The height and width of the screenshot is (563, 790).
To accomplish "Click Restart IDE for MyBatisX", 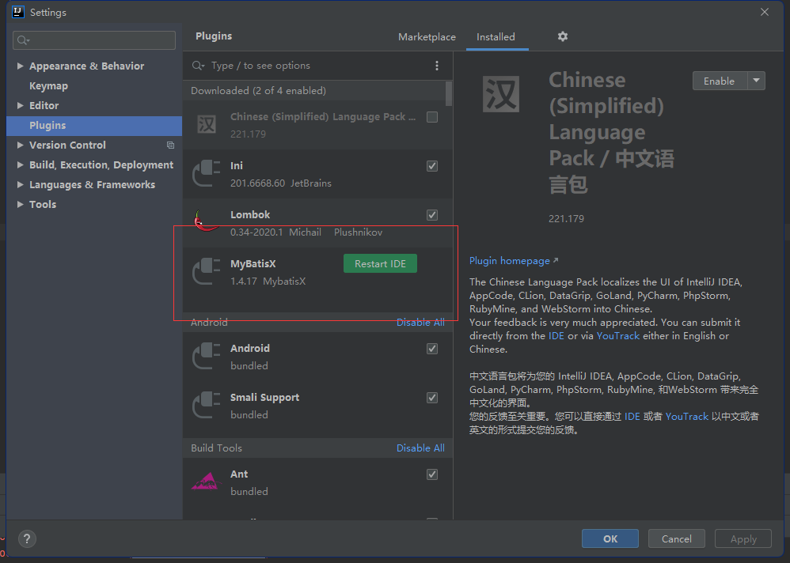I will click(x=381, y=263).
